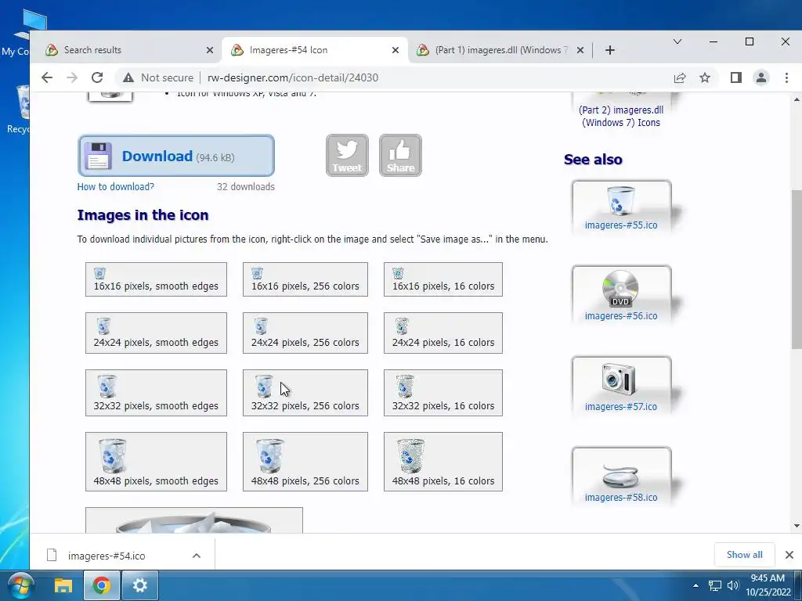Screen dimensions: 802x601
Task: Click the imageres-#54.ico download item
Action: tap(107, 556)
